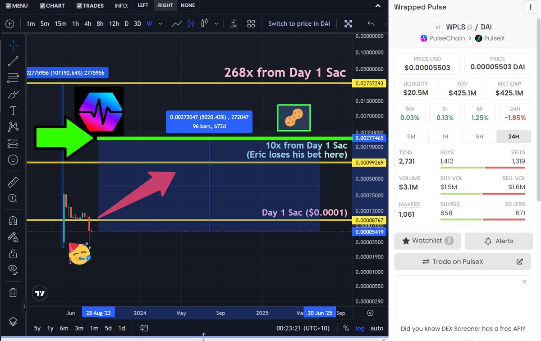Open the emoji sticker tool
The height and width of the screenshot is (341, 541).
coord(13,160)
